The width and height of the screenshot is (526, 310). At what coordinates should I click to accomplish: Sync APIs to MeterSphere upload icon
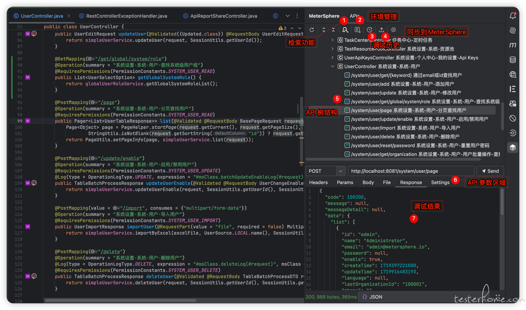tap(381, 30)
